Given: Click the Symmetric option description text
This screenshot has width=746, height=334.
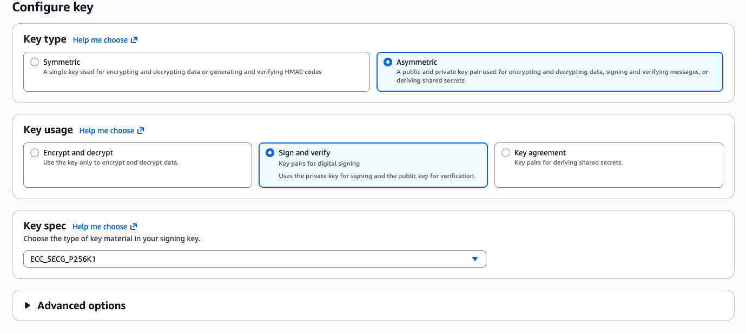Looking at the screenshot, I should (x=182, y=72).
